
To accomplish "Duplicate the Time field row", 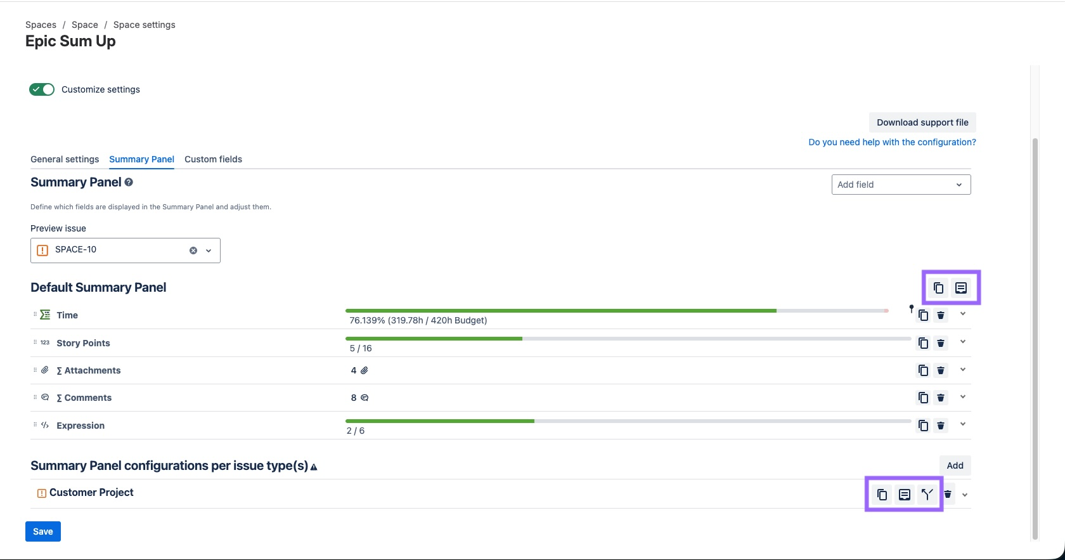I will click(x=923, y=315).
